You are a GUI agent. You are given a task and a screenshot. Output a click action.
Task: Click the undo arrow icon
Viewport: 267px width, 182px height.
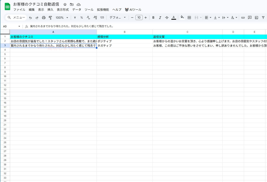(x=30, y=18)
